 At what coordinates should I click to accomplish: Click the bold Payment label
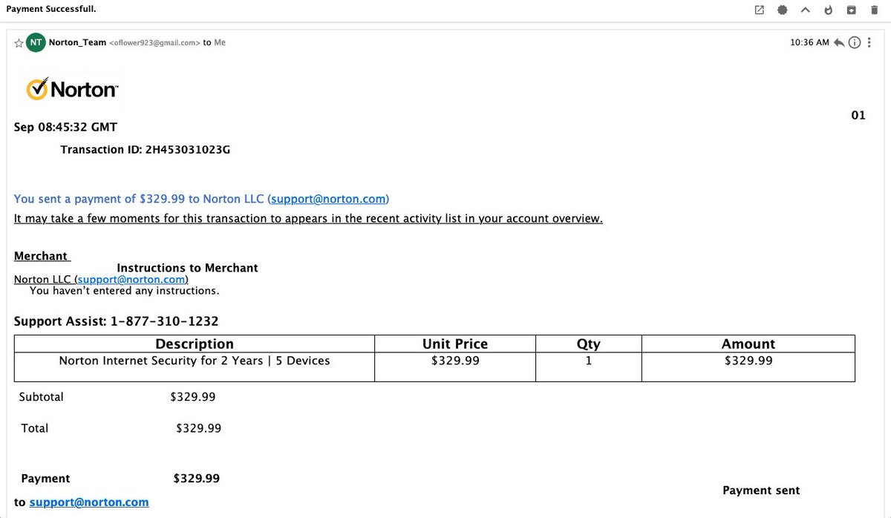pos(46,479)
